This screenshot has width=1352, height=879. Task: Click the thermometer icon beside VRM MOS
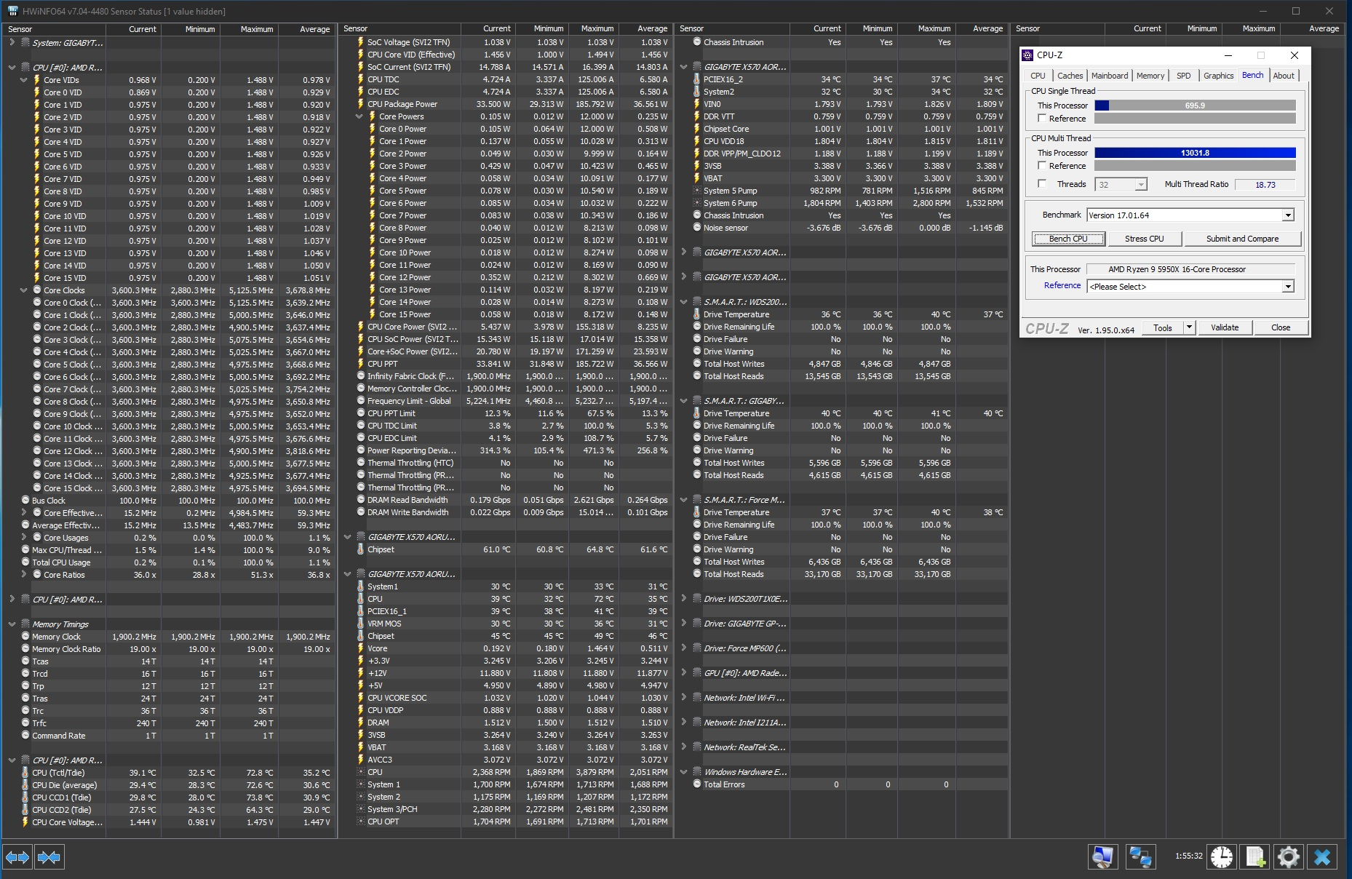point(361,624)
